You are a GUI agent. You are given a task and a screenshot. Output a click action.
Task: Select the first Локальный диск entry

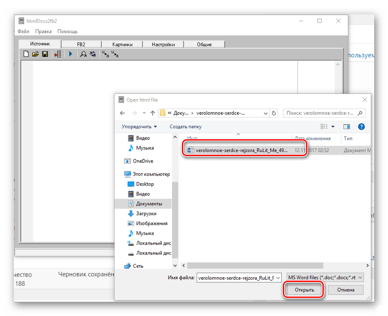pyautogui.click(x=149, y=243)
